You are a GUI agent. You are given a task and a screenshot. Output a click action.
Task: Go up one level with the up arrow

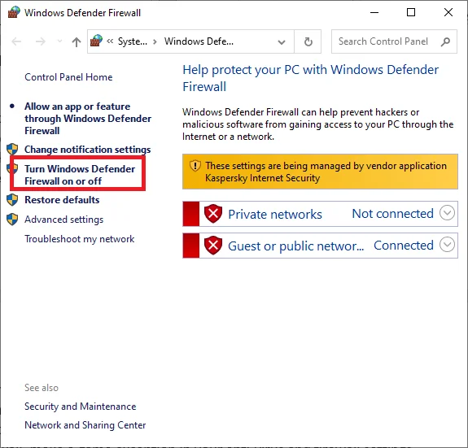pos(77,41)
